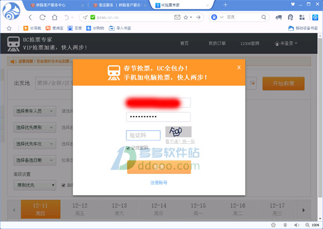Reload the page with refresh icon
The width and height of the screenshot is (323, 229).
[x=43, y=18]
